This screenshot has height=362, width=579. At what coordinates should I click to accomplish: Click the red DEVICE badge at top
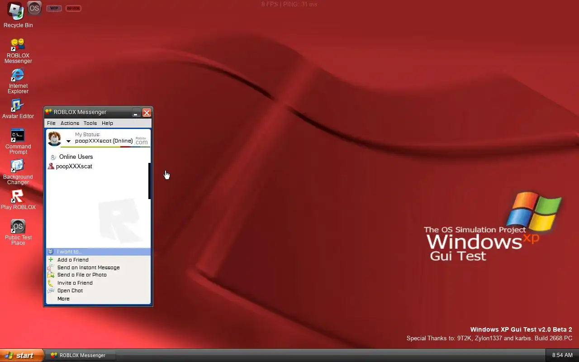pos(73,8)
